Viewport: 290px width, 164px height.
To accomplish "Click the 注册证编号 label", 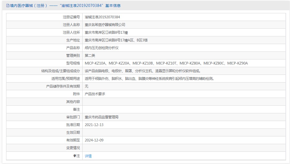I will tap(71, 17).
